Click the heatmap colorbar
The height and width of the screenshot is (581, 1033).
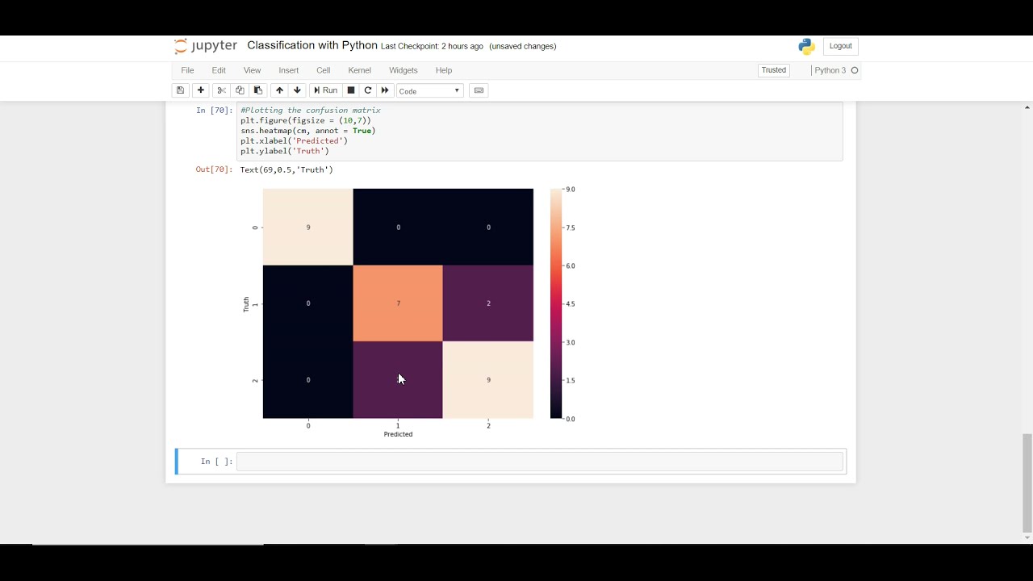pyautogui.click(x=556, y=303)
